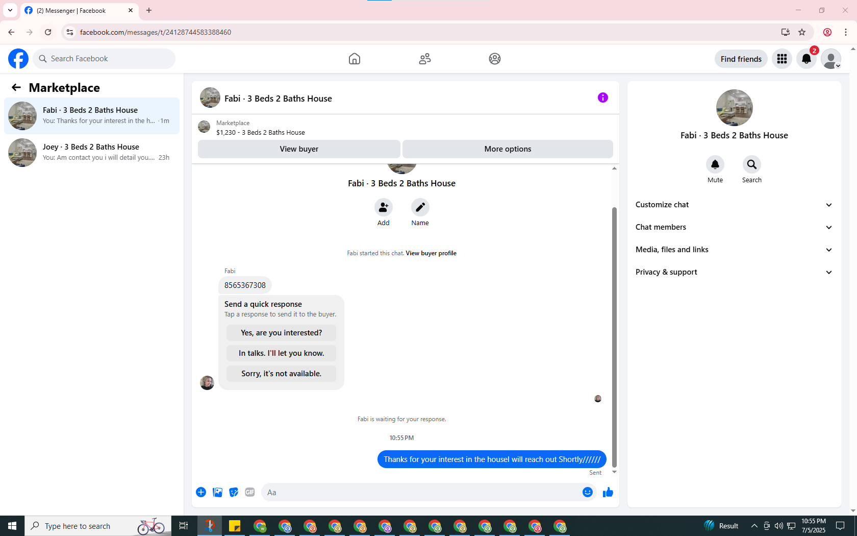This screenshot has height=536, width=857.
Task: Send a thumbs-up like
Action: 608,492
